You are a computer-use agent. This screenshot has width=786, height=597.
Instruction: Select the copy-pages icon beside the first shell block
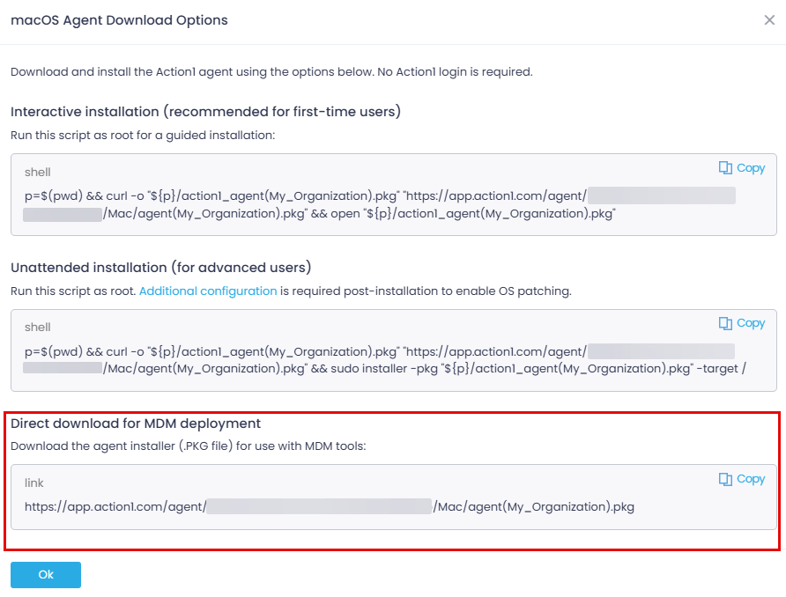pos(724,167)
